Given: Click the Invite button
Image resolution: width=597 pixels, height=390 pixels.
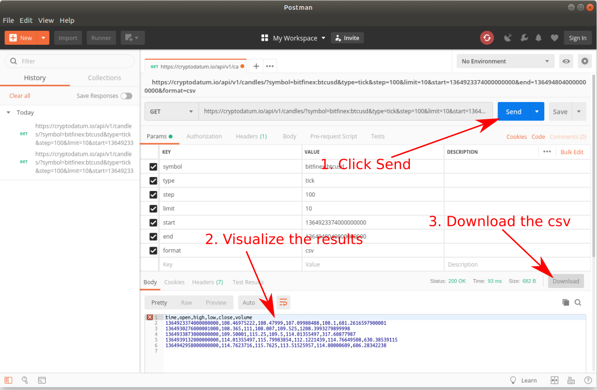Looking at the screenshot, I should [347, 38].
